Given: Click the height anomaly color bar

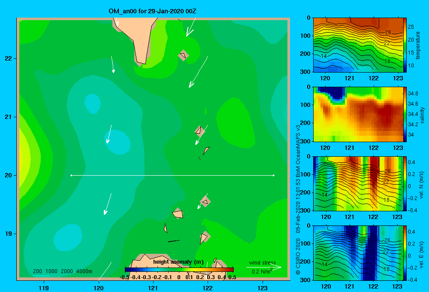Looking at the screenshot, I should point(179,270).
